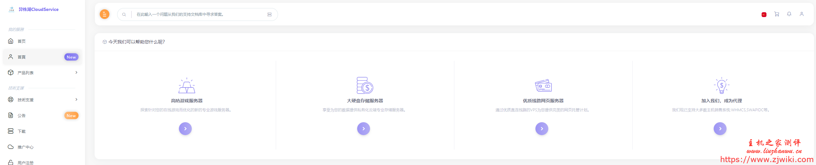Click the orange sidebar menu toggle button
The height and width of the screenshot is (165, 816).
click(x=105, y=14)
